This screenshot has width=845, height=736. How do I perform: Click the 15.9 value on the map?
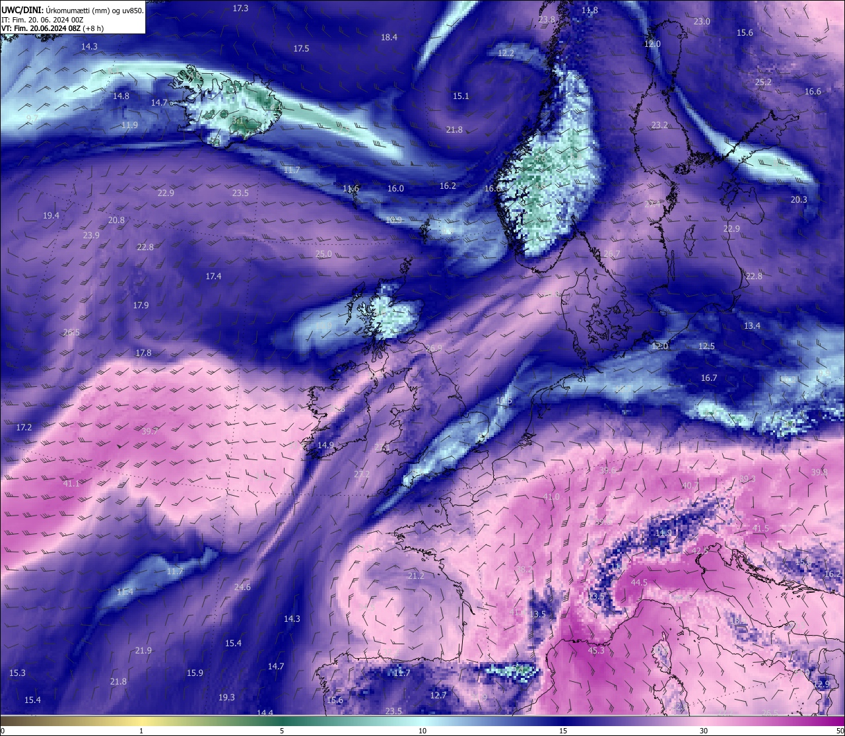(x=195, y=673)
